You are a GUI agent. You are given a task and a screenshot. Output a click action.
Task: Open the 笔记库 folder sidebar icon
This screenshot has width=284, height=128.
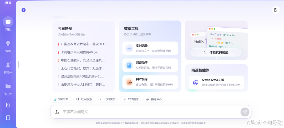pos(8,86)
